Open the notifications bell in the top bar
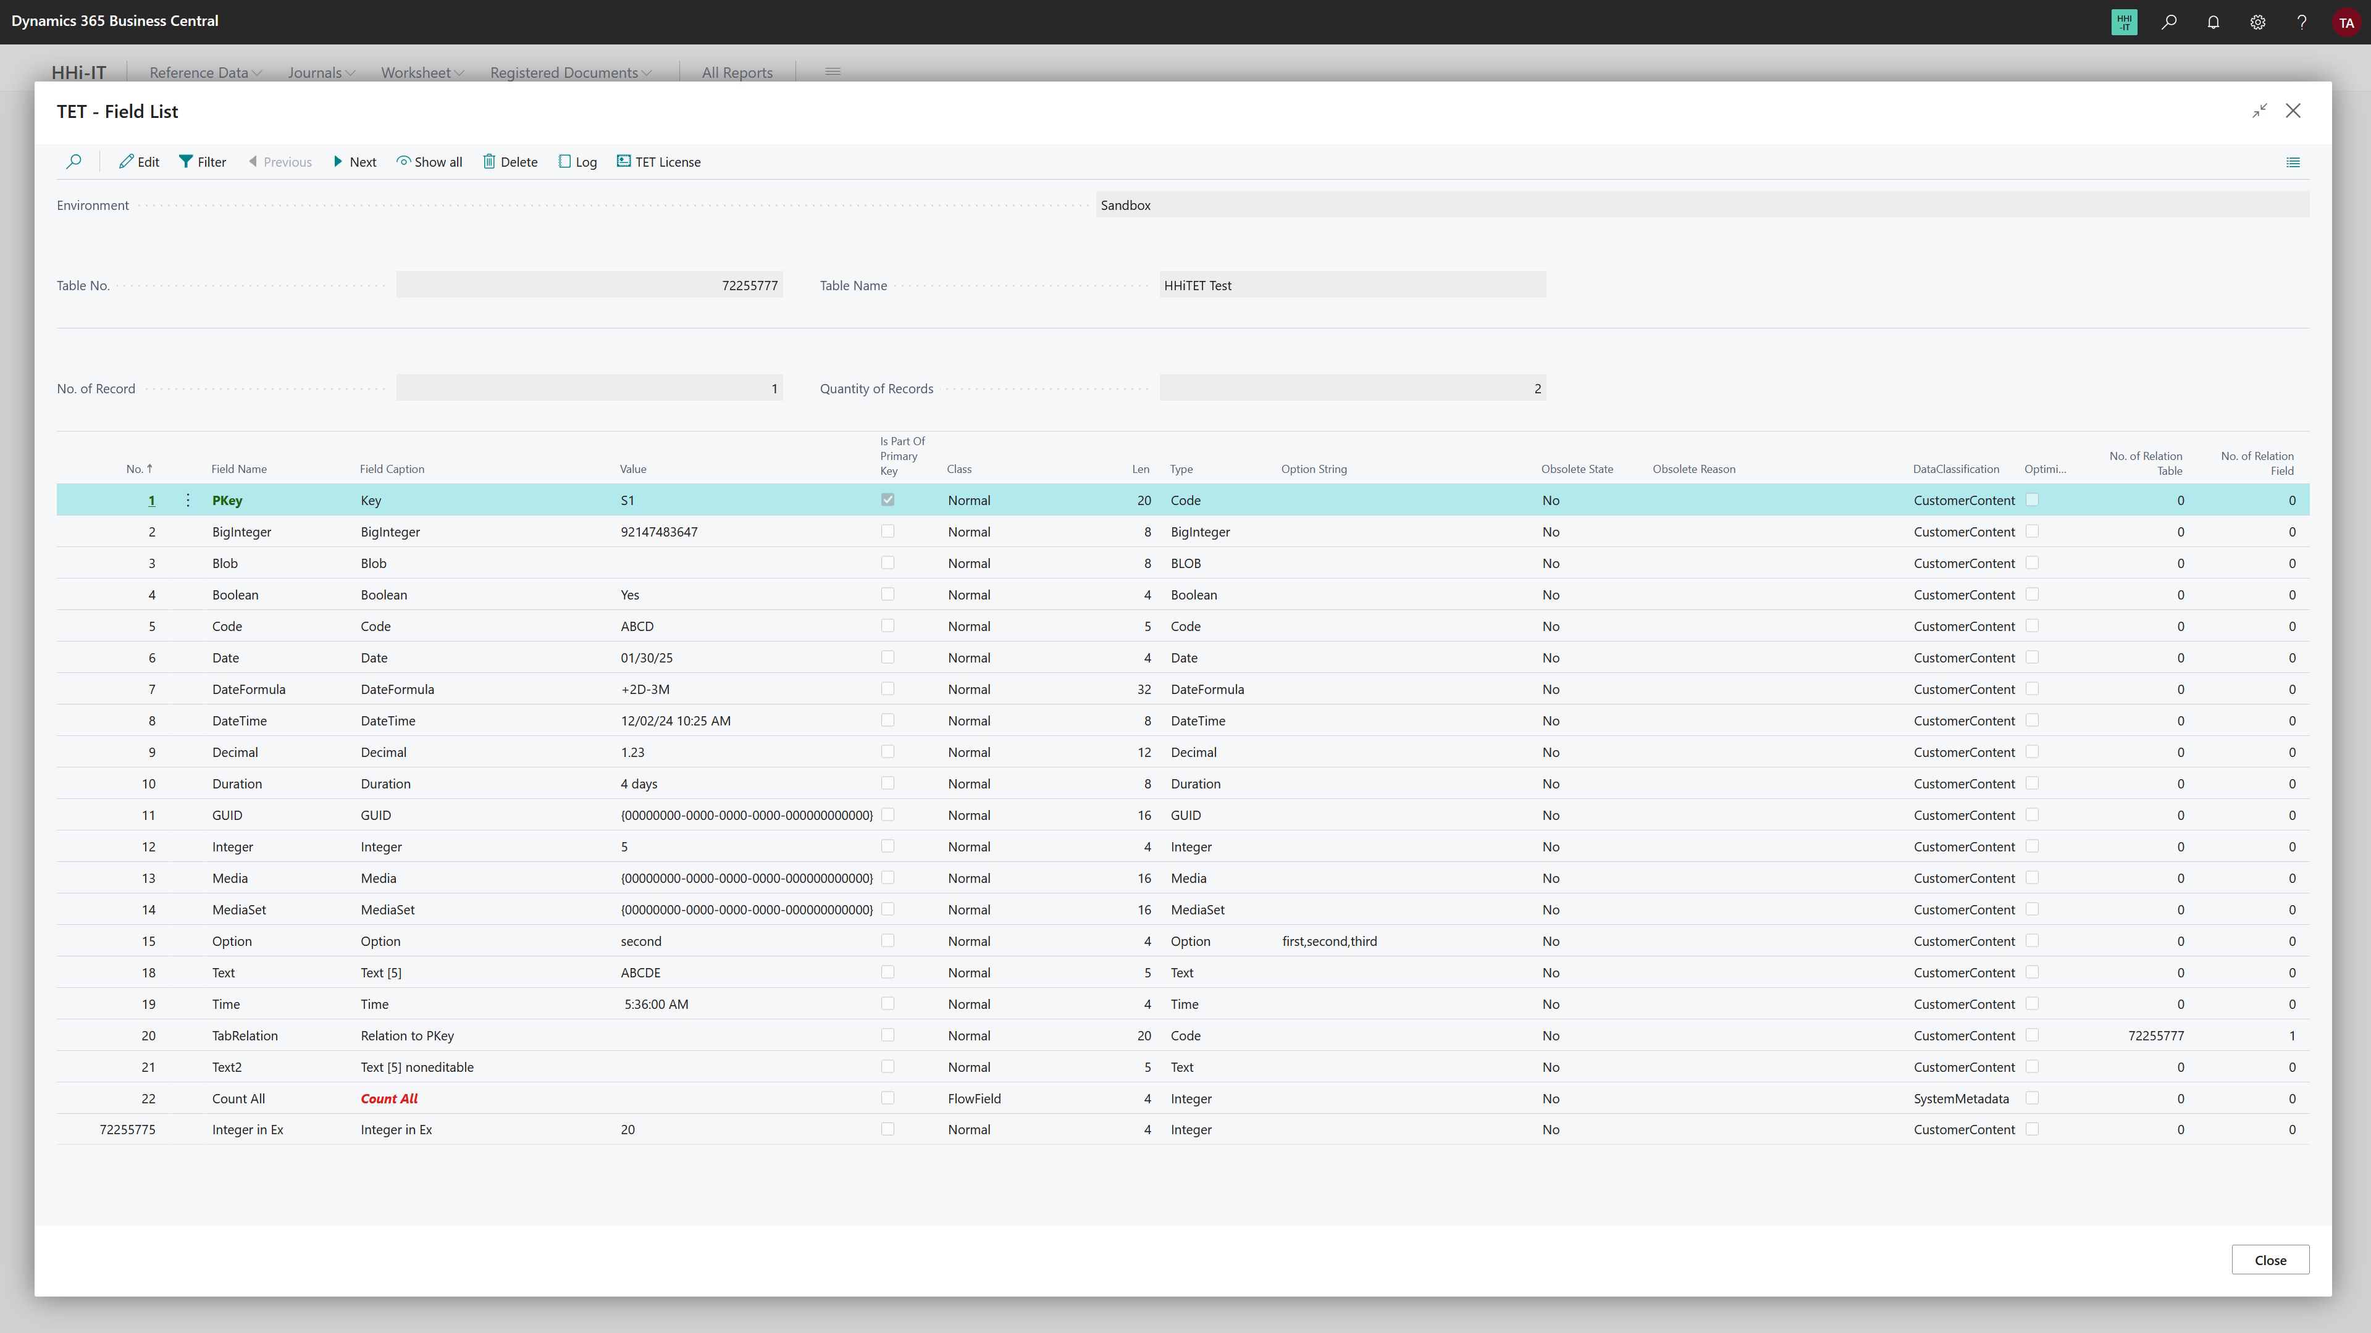Image resolution: width=2371 pixels, height=1333 pixels. tap(2213, 22)
